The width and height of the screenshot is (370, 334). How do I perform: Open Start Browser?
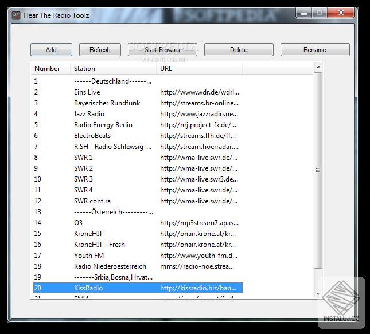pos(162,49)
